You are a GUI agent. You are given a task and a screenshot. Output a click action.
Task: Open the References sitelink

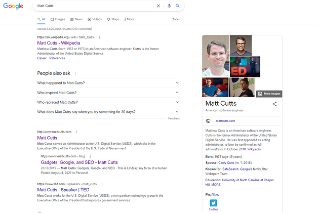point(57,58)
